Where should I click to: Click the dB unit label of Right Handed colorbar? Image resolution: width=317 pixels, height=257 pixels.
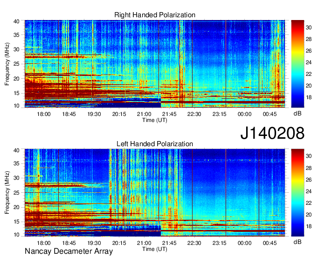tap(297, 114)
